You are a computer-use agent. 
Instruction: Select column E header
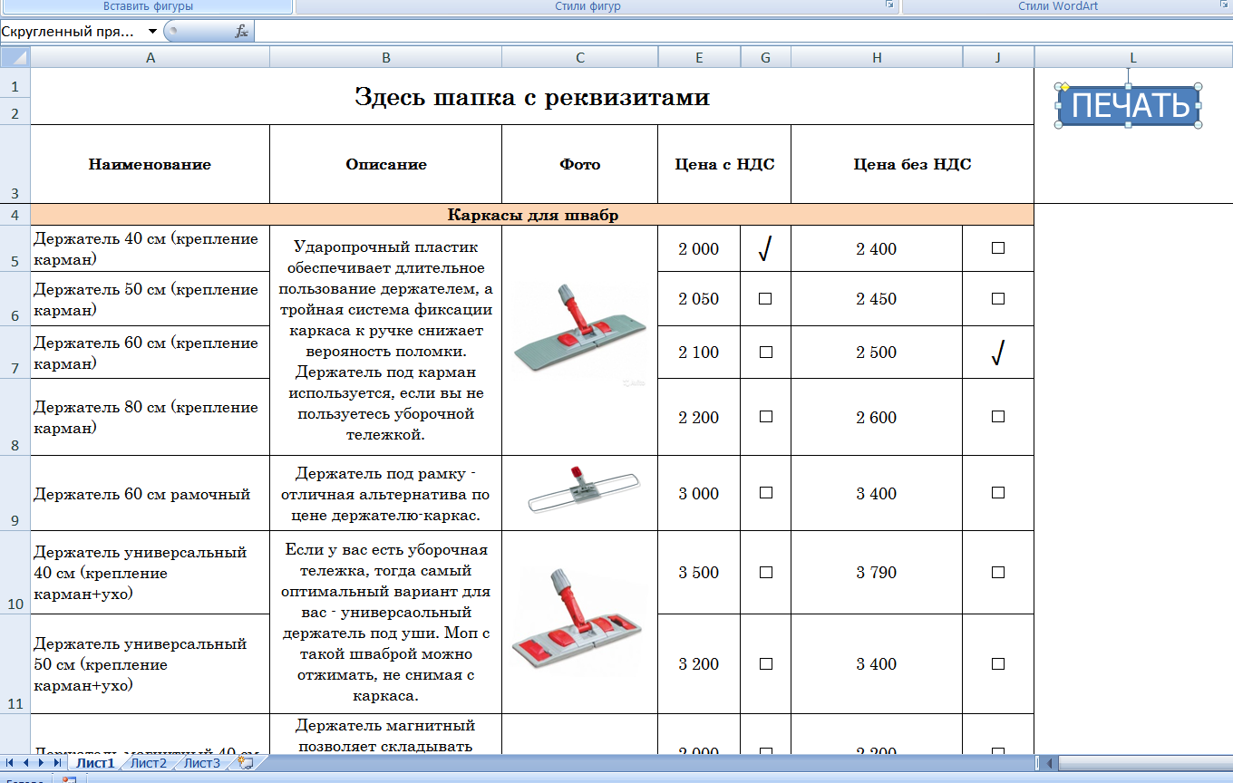pyautogui.click(x=699, y=58)
